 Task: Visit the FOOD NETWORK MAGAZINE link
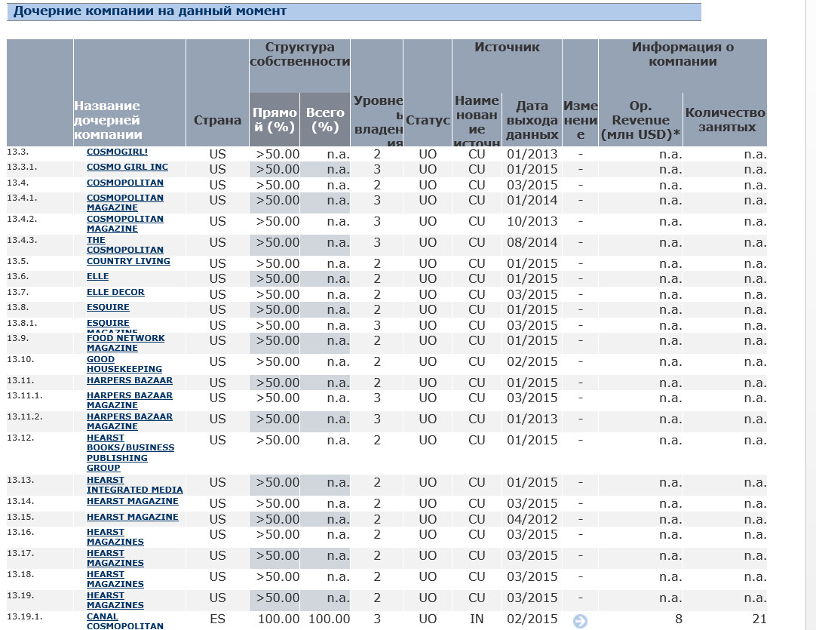[x=125, y=343]
